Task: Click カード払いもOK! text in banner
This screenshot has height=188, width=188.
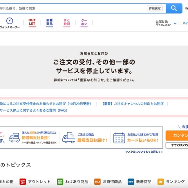Action: coord(143,140)
